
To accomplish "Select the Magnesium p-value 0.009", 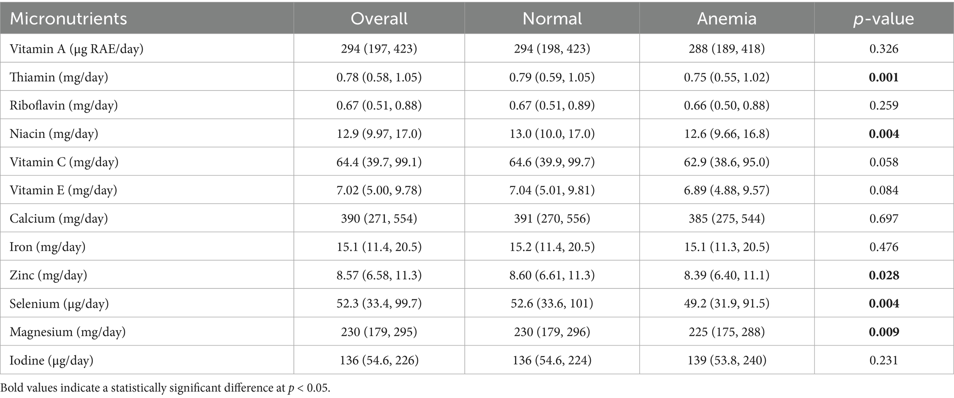I will [883, 332].
